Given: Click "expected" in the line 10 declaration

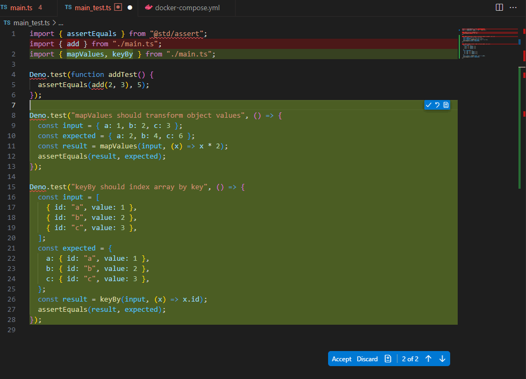Looking at the screenshot, I should [x=79, y=136].
